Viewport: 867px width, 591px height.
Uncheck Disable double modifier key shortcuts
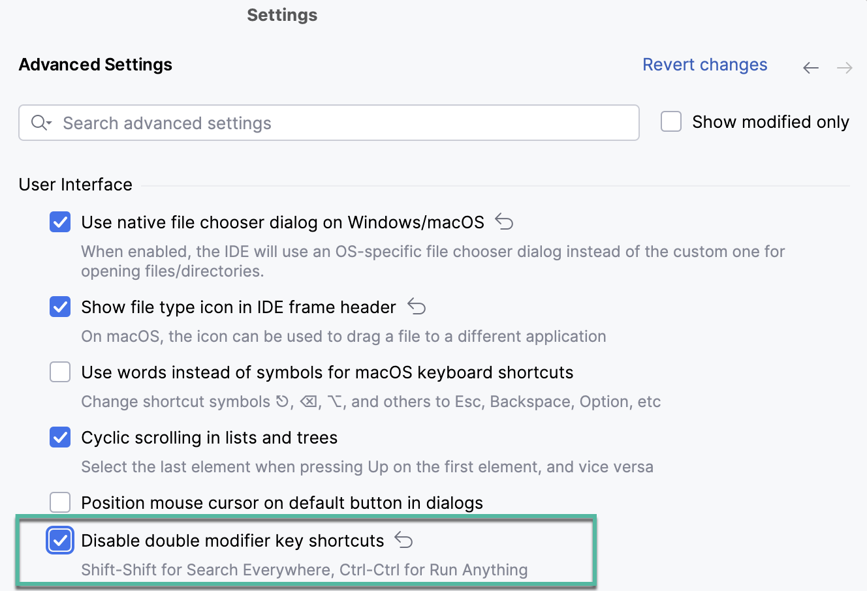coord(59,540)
